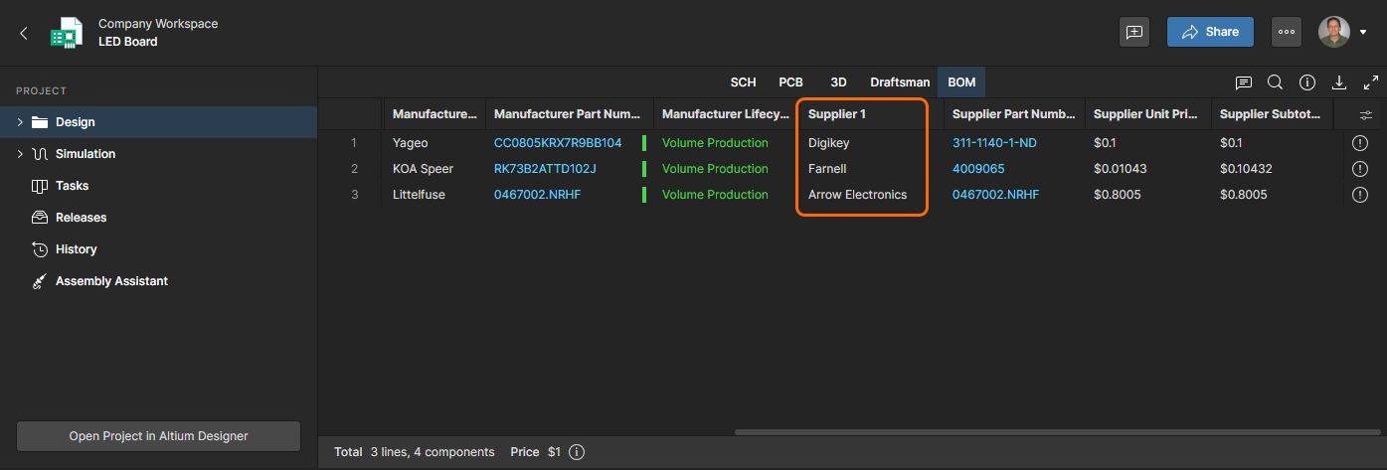Screen dimensions: 1387x470
Task: Click the download BOM icon
Action: click(x=1339, y=82)
